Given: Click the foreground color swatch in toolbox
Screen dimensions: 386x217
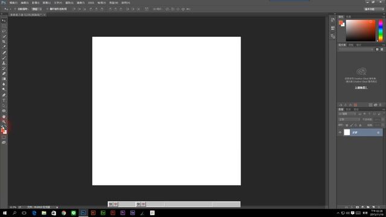Looking at the screenshot, I should coord(2,130).
